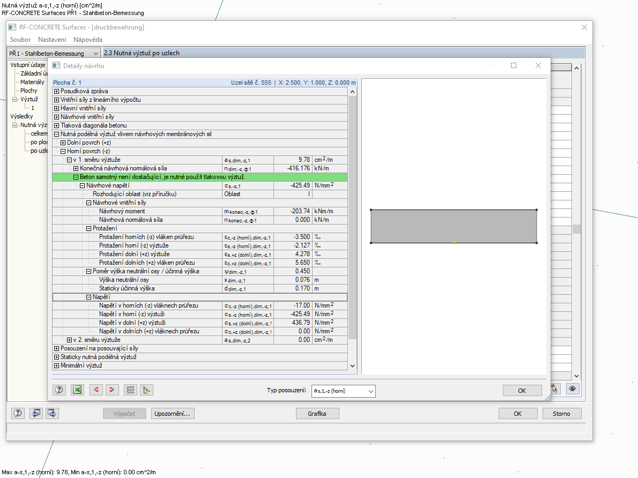Open the Nastavení menu
This screenshot has height=478, width=638.
(x=52, y=40)
